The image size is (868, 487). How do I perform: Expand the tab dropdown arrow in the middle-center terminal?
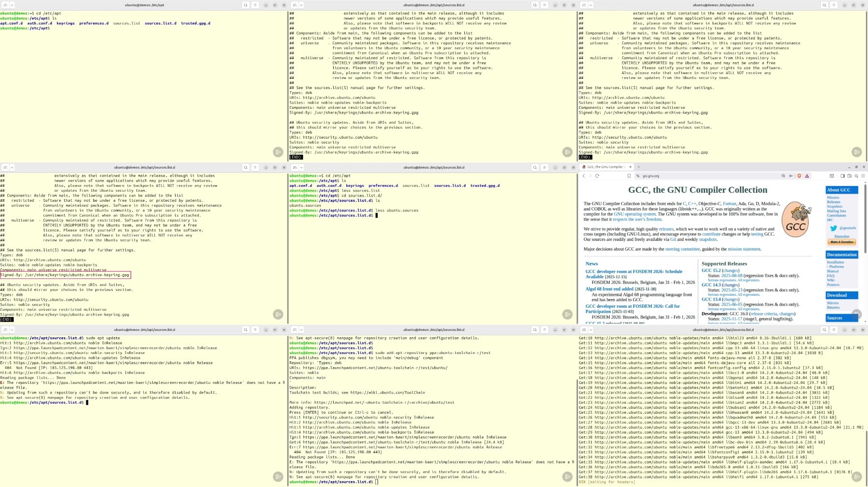(x=301, y=167)
